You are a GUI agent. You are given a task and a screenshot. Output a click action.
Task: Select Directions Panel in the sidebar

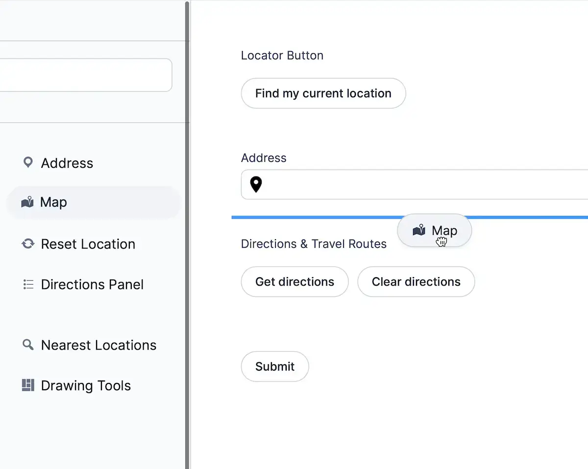(92, 284)
